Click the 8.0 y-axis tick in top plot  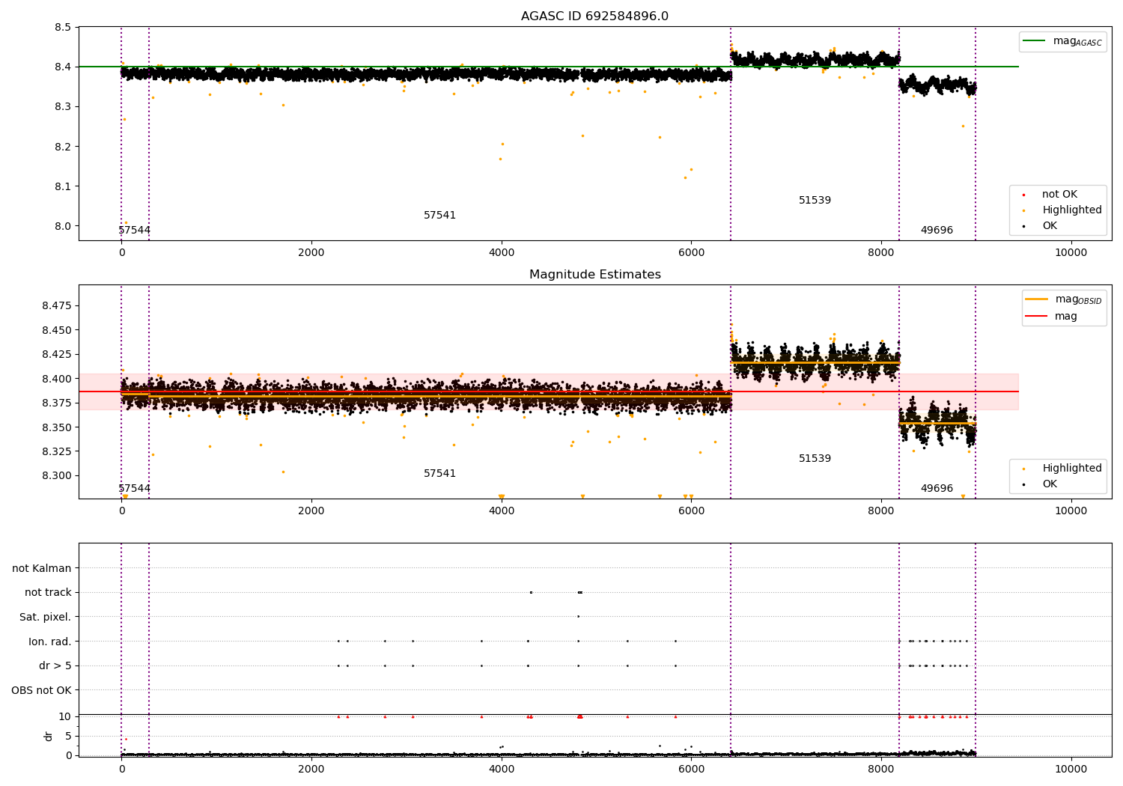click(63, 226)
